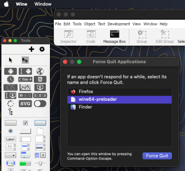This screenshot has width=185, height=171.
Task: Select Firefox in the application list
Action: tap(119, 92)
